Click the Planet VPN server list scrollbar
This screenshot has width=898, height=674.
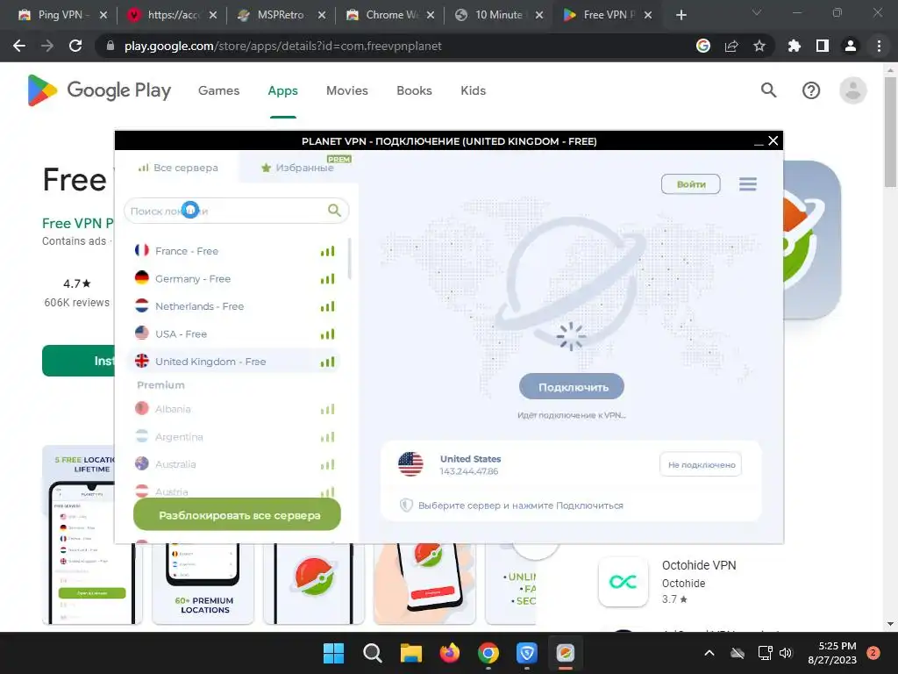(x=349, y=259)
